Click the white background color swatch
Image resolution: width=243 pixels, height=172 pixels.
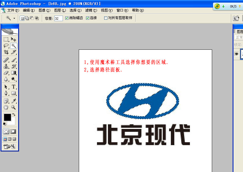12,123
